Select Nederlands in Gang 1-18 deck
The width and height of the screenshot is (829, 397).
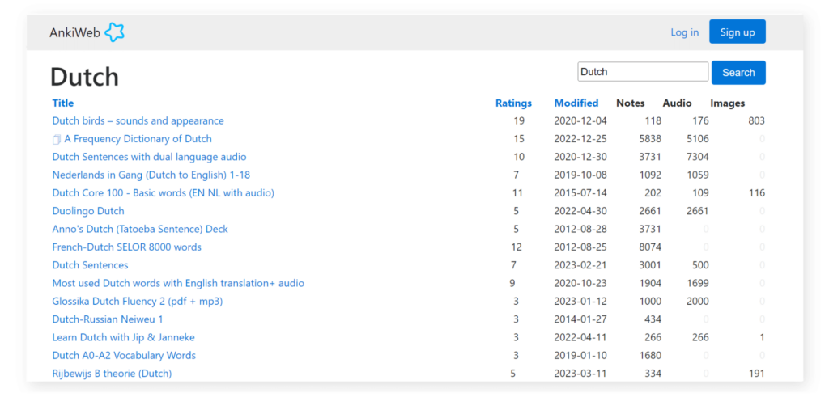coord(151,175)
